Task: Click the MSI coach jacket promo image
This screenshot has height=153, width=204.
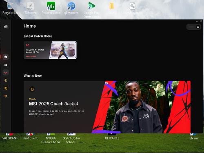Action: pyautogui.click(x=142, y=107)
